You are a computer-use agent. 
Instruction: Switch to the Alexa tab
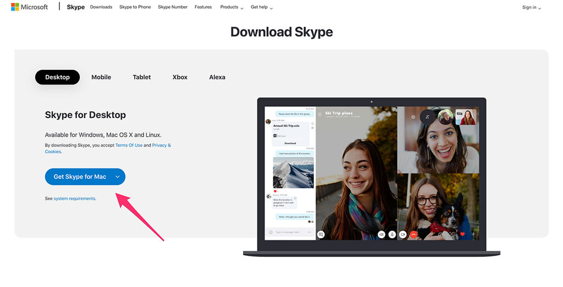(217, 77)
